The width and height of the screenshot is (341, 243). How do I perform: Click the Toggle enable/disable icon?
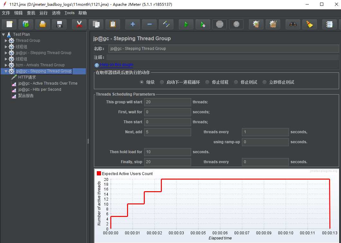(166, 24)
